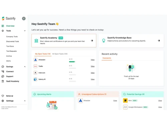View Atlassian open task

tap(93, 60)
